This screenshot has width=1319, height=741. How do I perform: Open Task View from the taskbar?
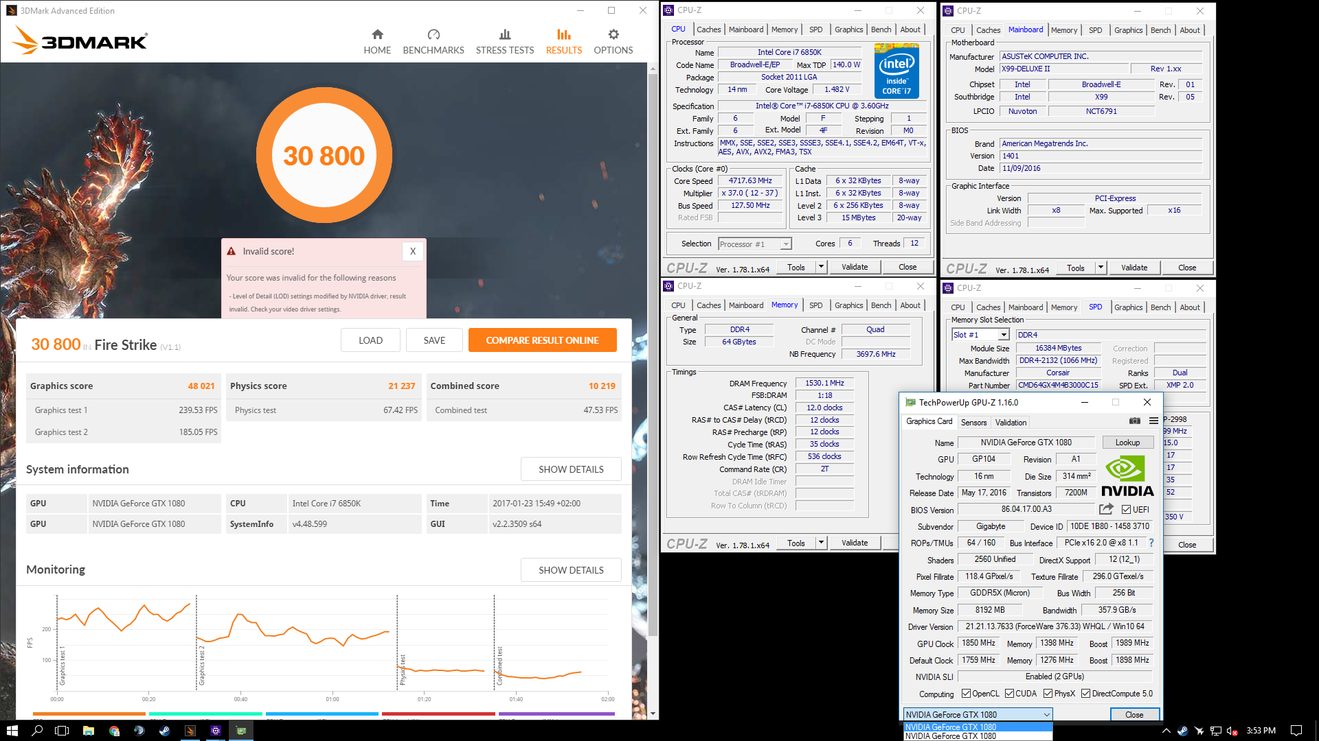click(62, 731)
